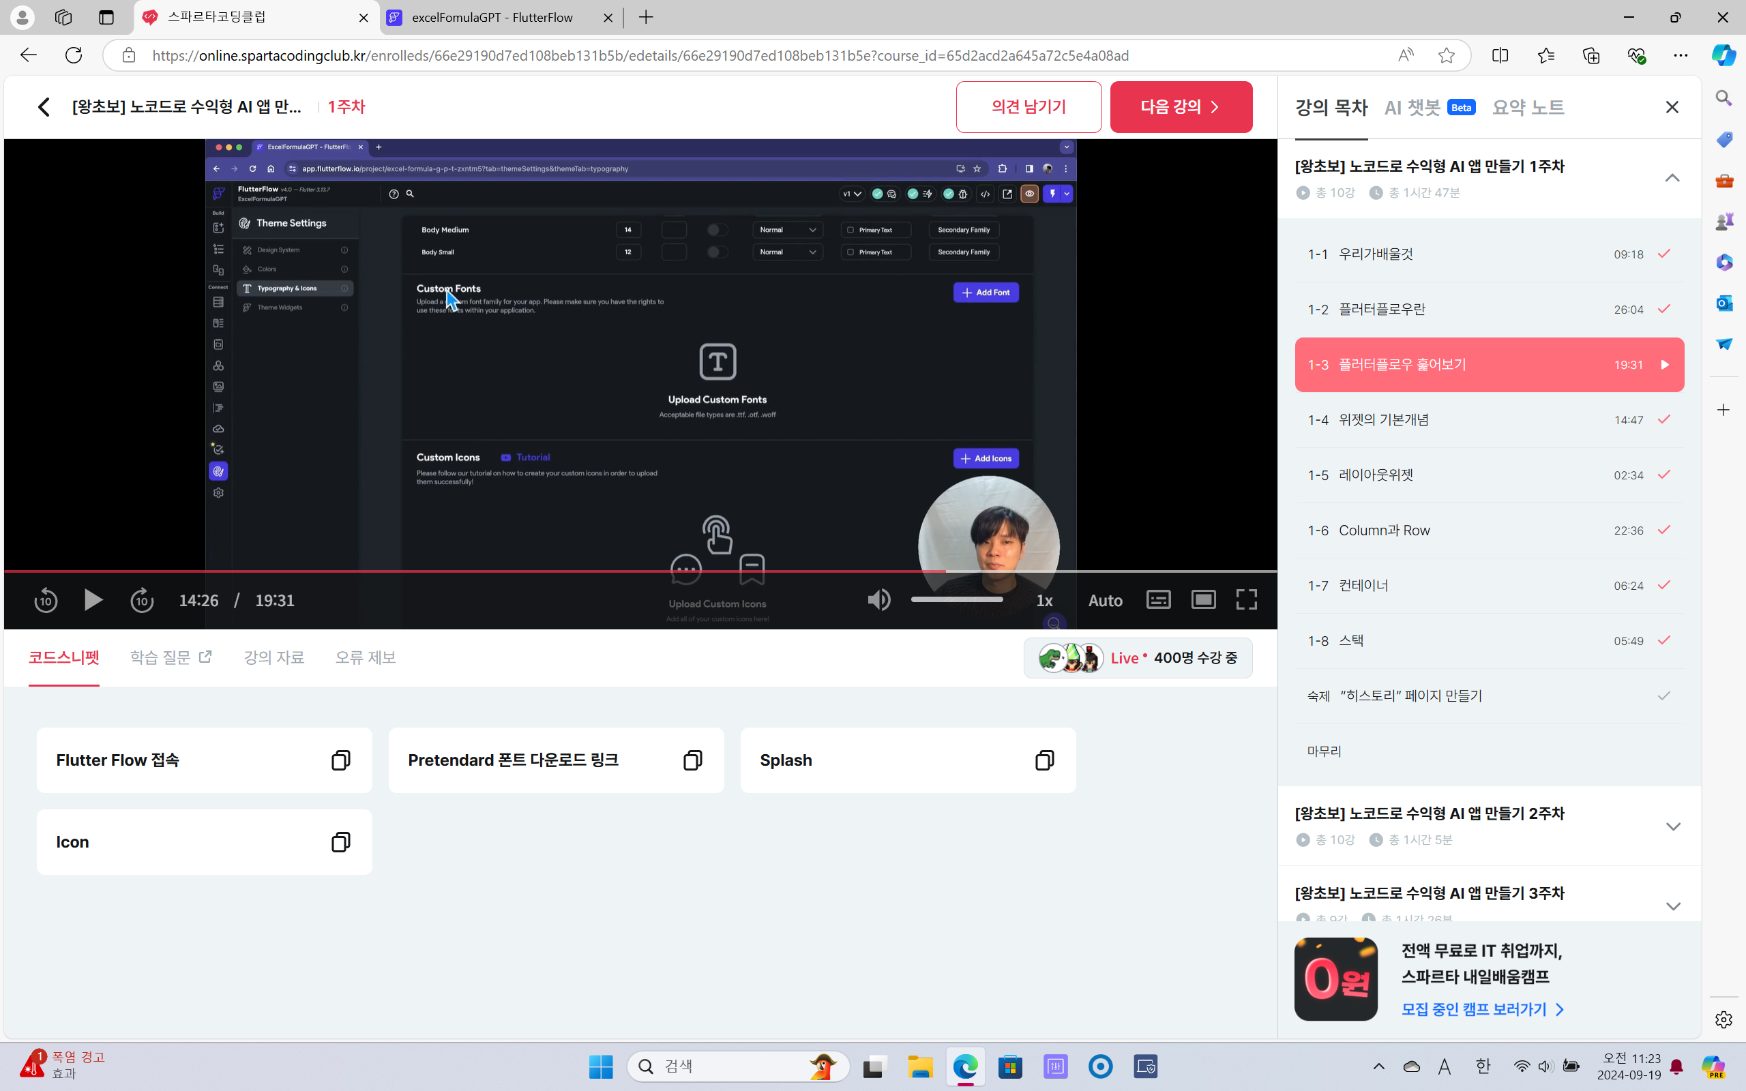The image size is (1746, 1091).
Task: Adjust the video volume slider
Action: tap(957, 599)
